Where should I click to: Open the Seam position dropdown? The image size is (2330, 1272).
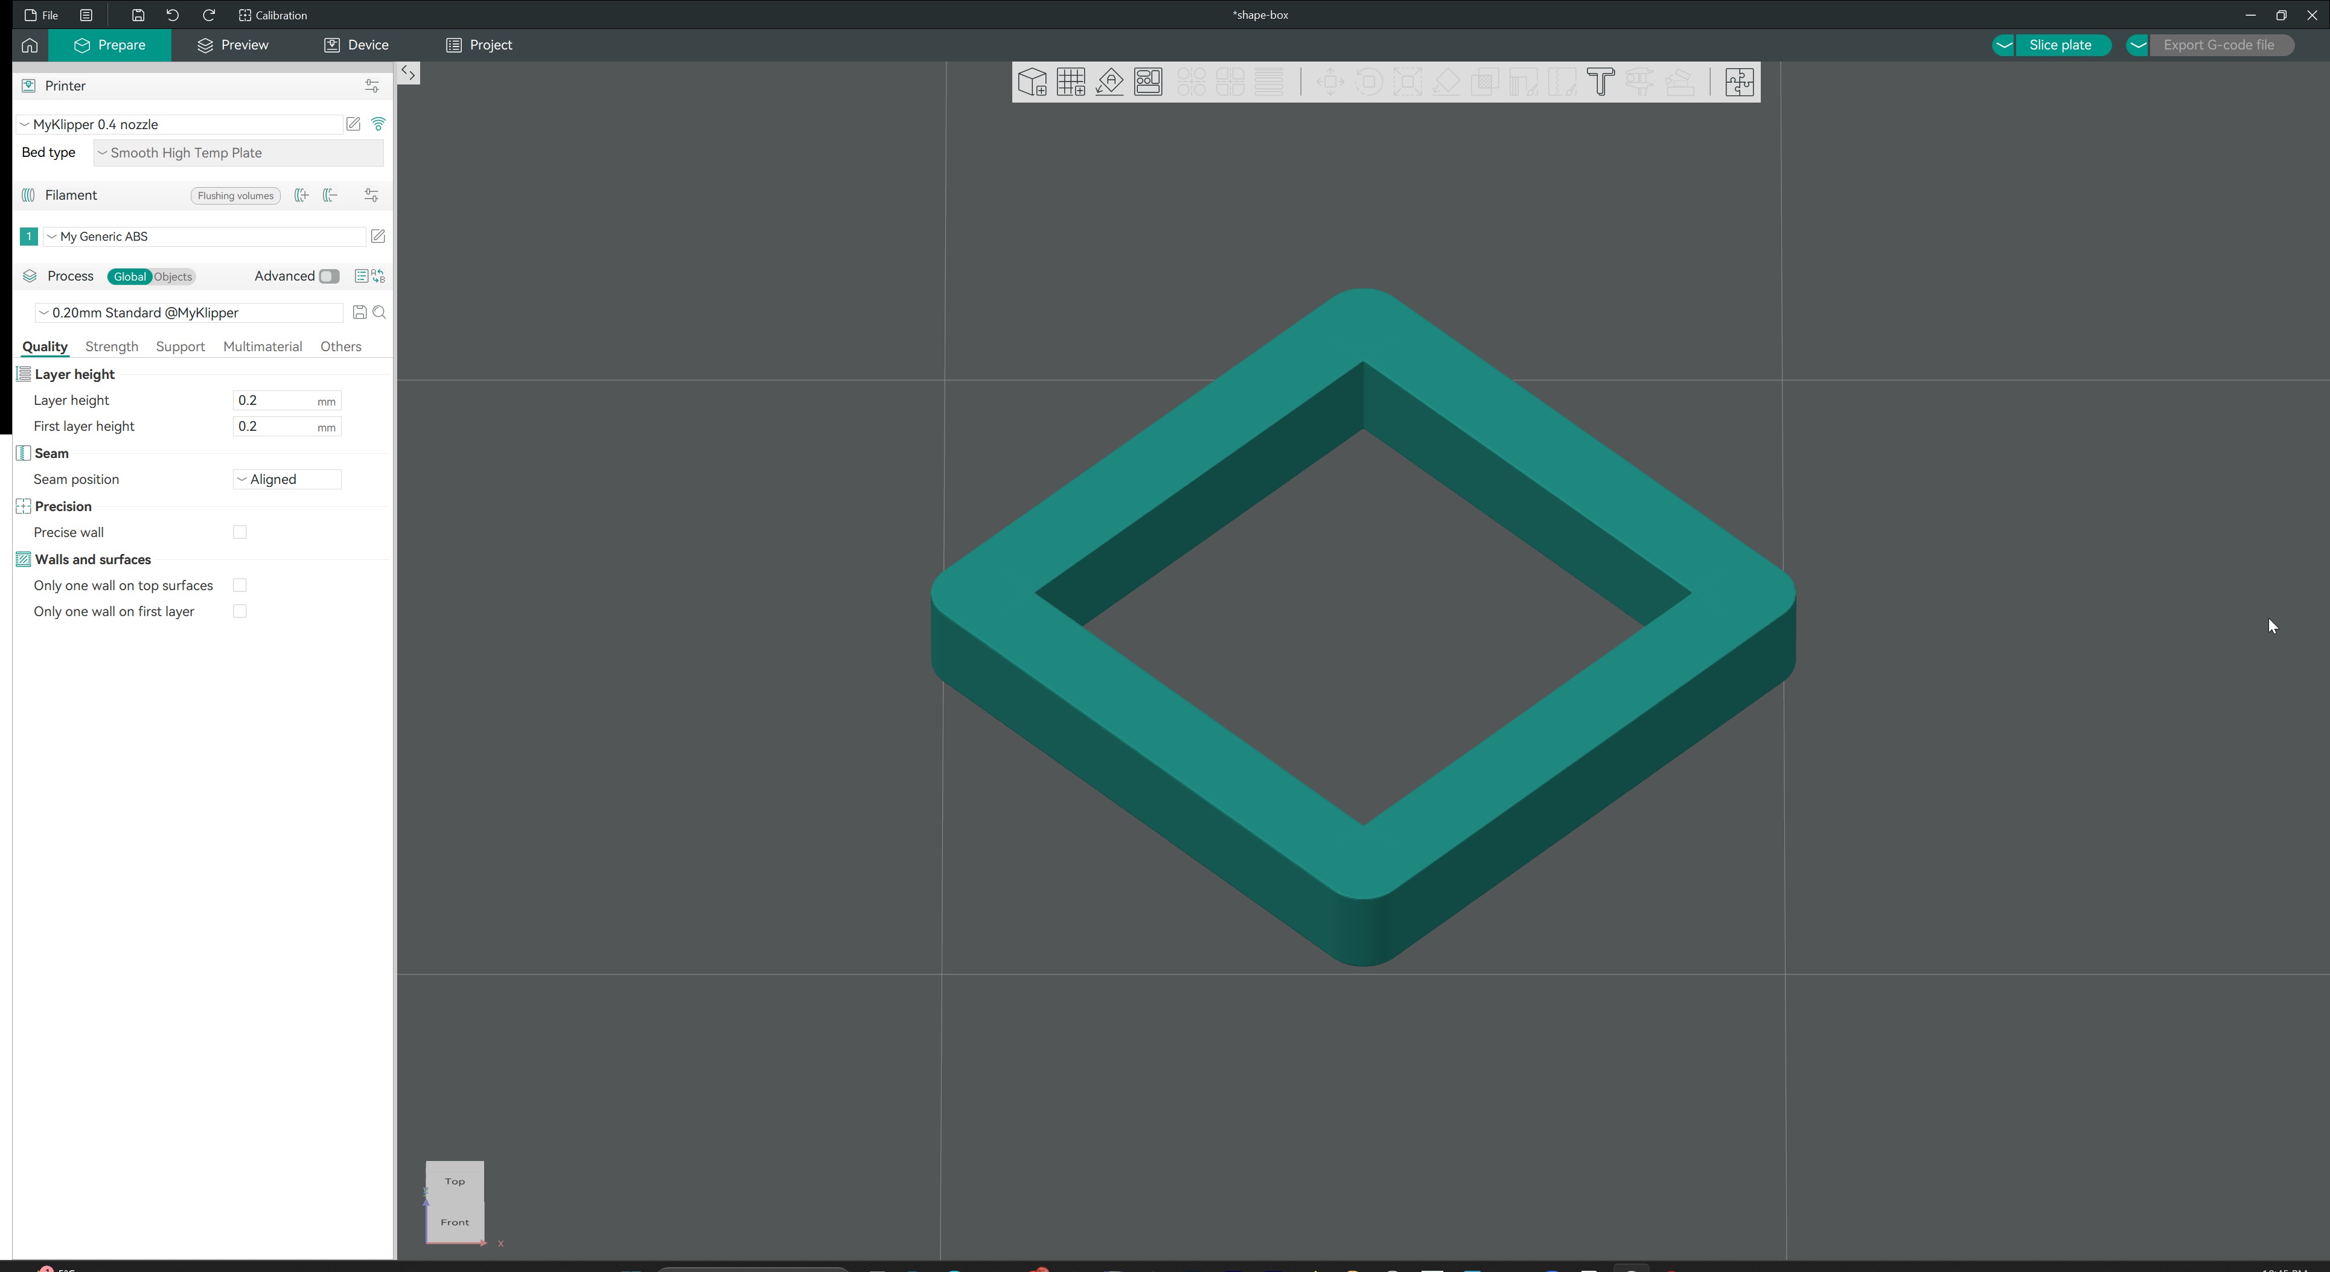(286, 480)
